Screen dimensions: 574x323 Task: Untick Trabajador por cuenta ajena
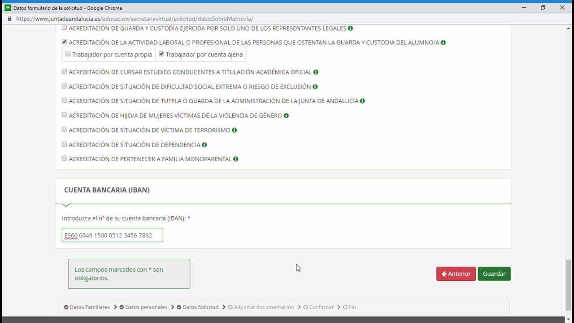161,54
